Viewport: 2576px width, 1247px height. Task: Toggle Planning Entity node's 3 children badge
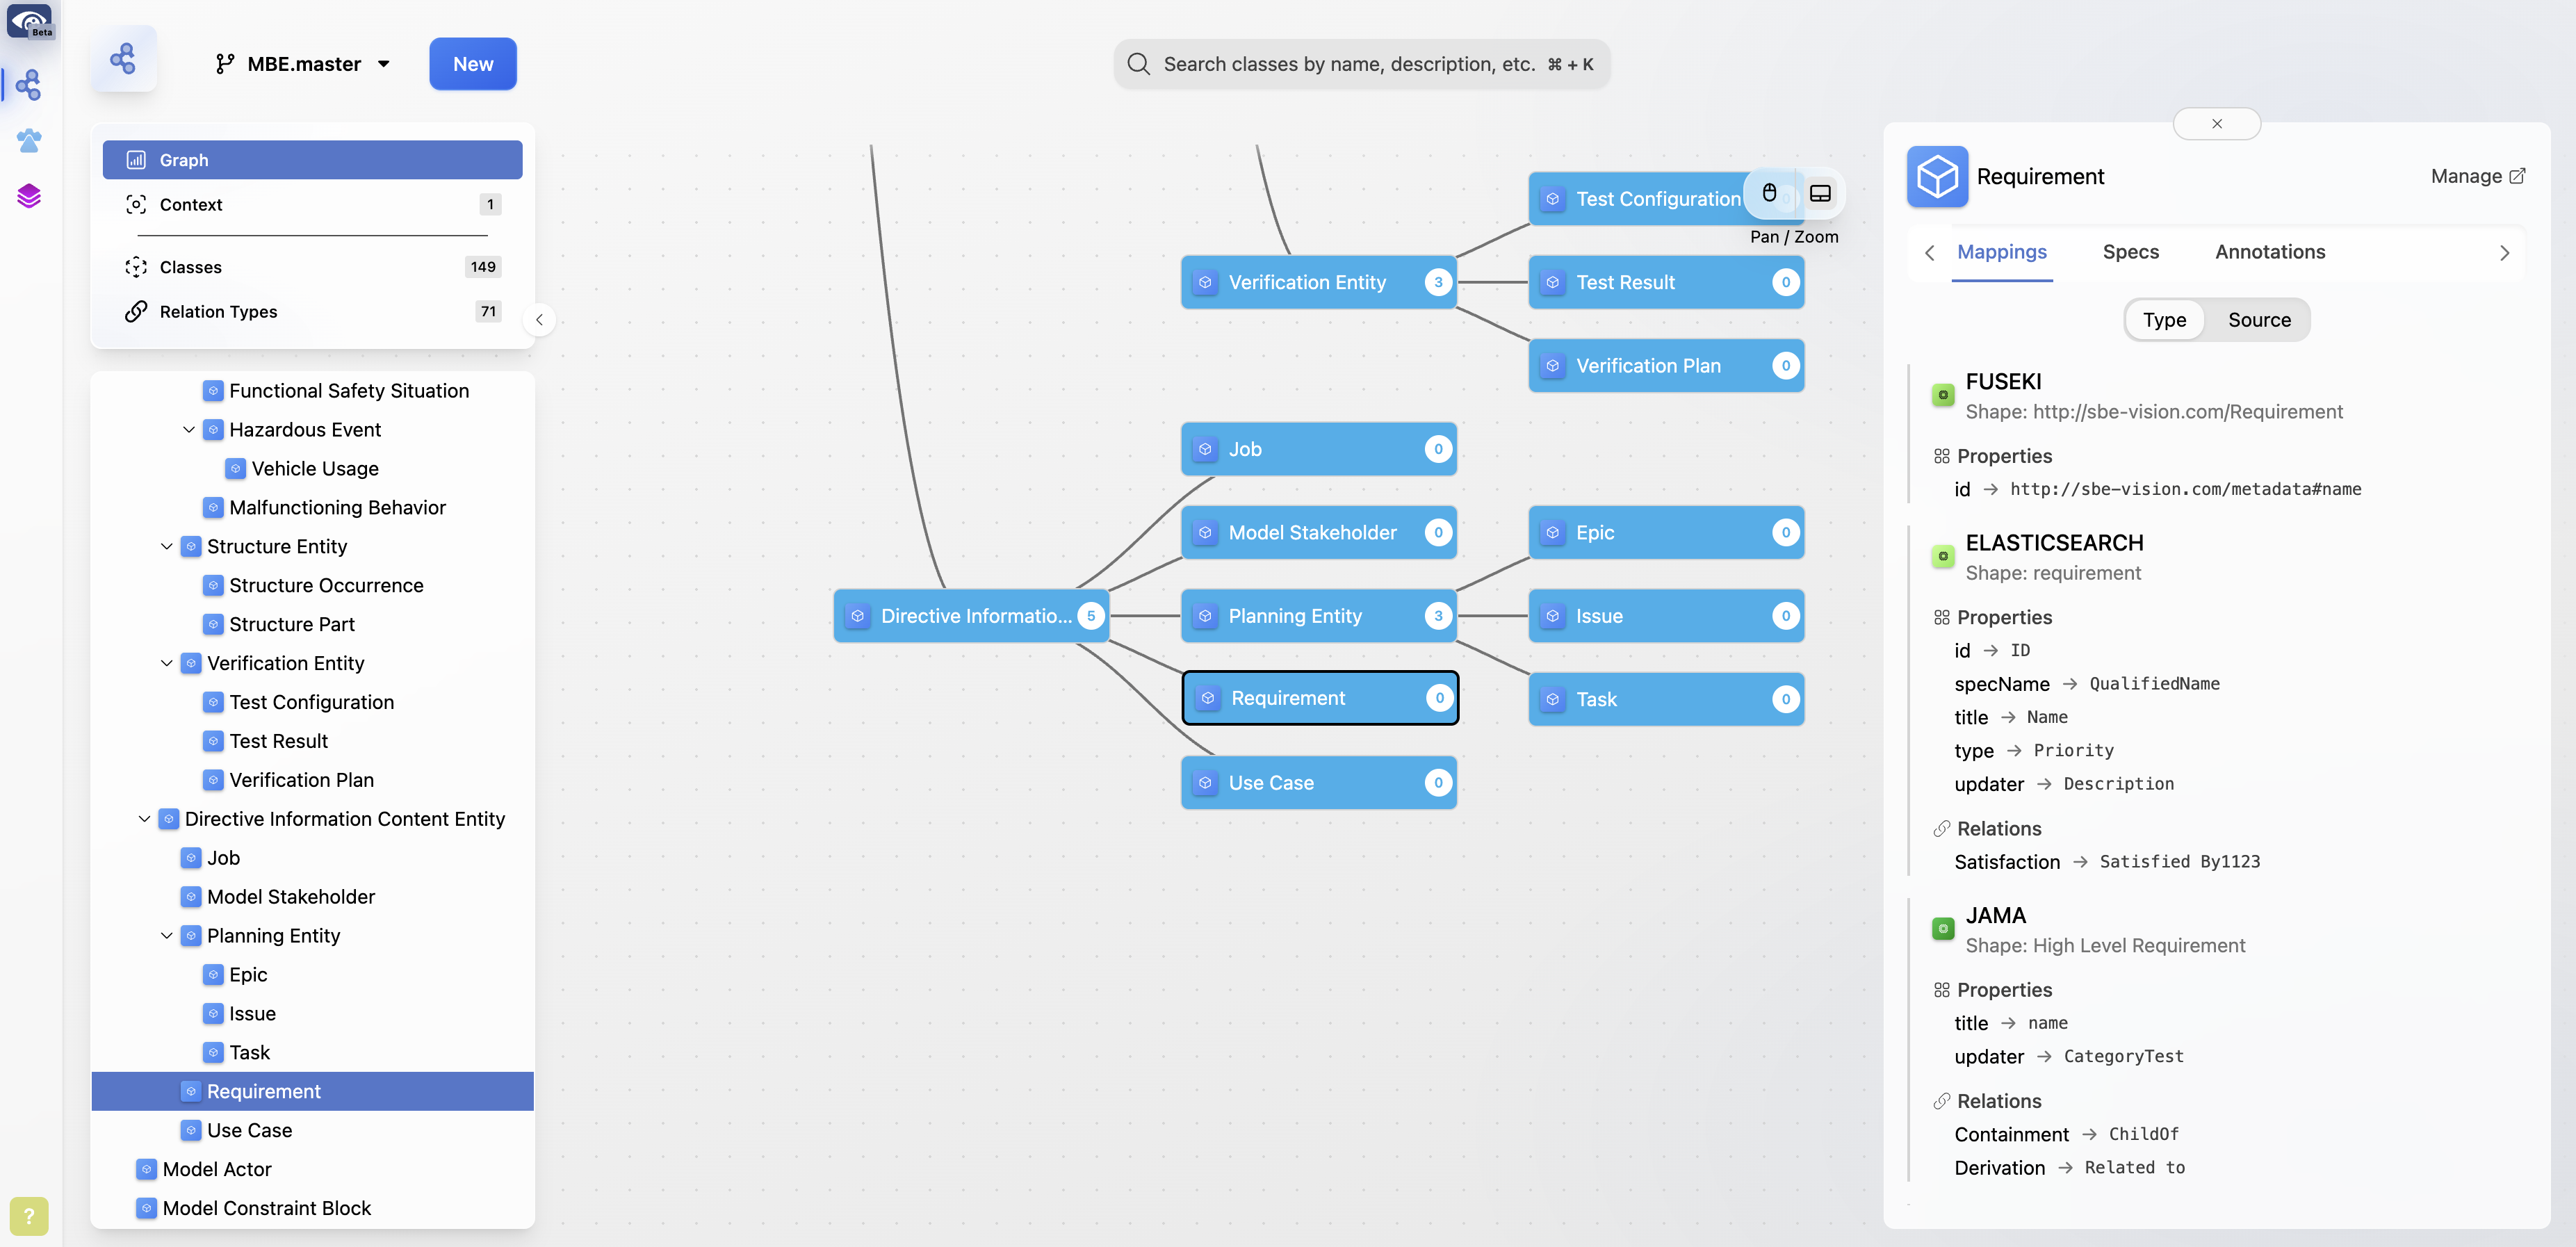pos(1438,616)
